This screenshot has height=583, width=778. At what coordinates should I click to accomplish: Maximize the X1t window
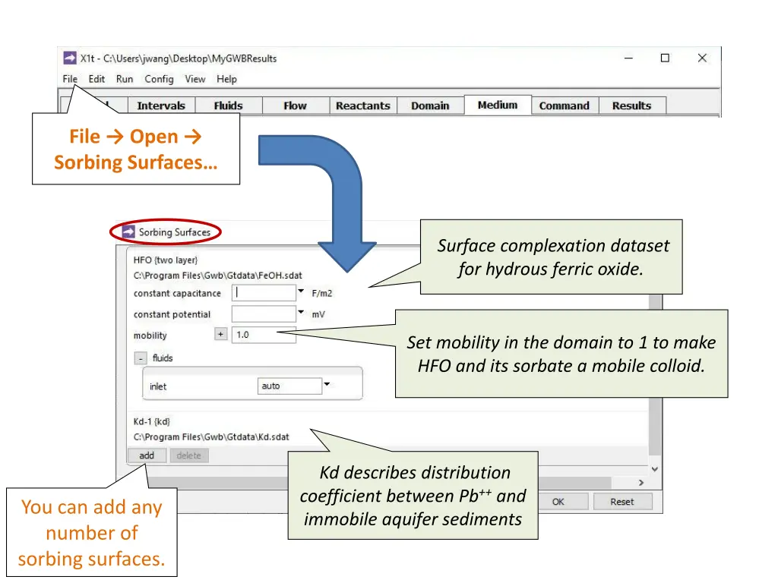pyautogui.click(x=665, y=58)
